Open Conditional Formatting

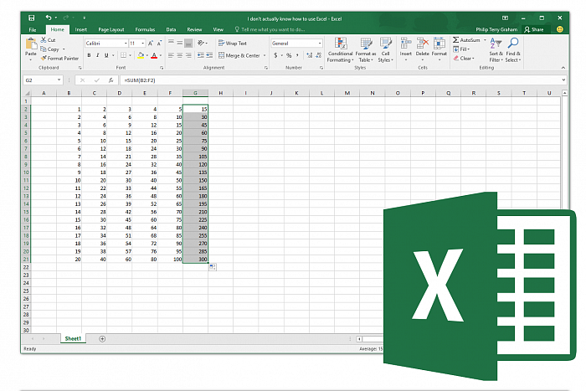340,48
